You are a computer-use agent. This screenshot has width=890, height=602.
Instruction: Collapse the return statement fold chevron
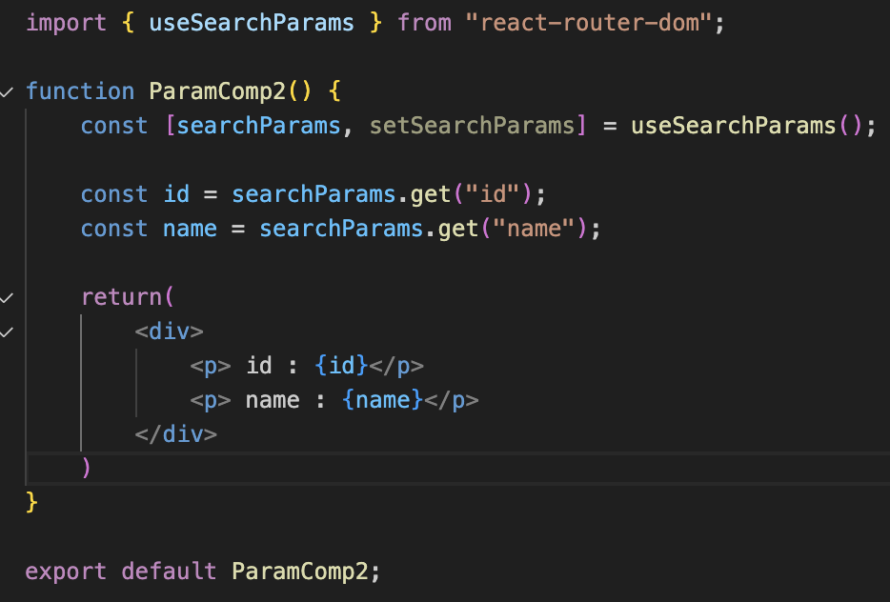7,297
